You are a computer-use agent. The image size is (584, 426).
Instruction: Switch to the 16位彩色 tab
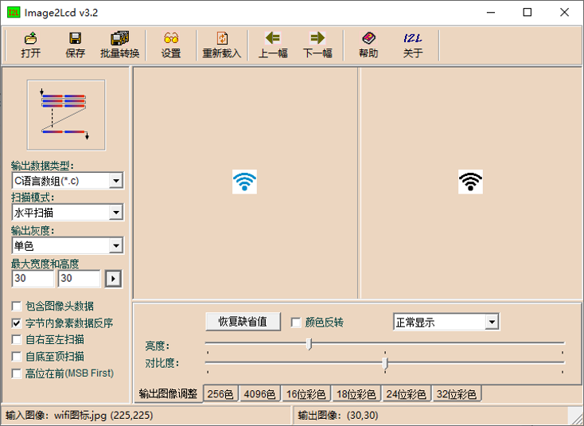pyautogui.click(x=306, y=394)
